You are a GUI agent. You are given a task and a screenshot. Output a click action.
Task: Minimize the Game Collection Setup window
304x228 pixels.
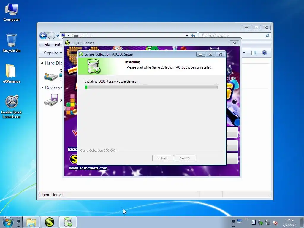201,54
